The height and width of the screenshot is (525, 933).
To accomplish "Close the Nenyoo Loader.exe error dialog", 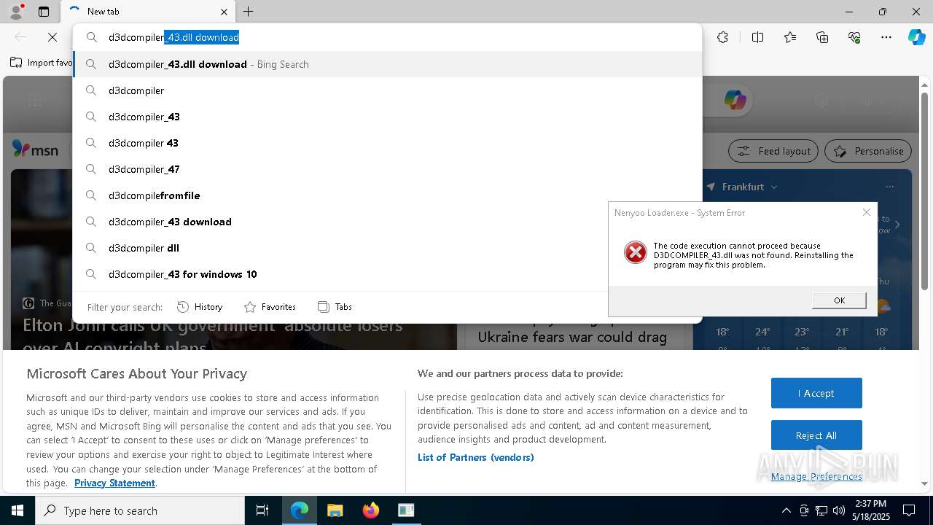I will point(866,212).
